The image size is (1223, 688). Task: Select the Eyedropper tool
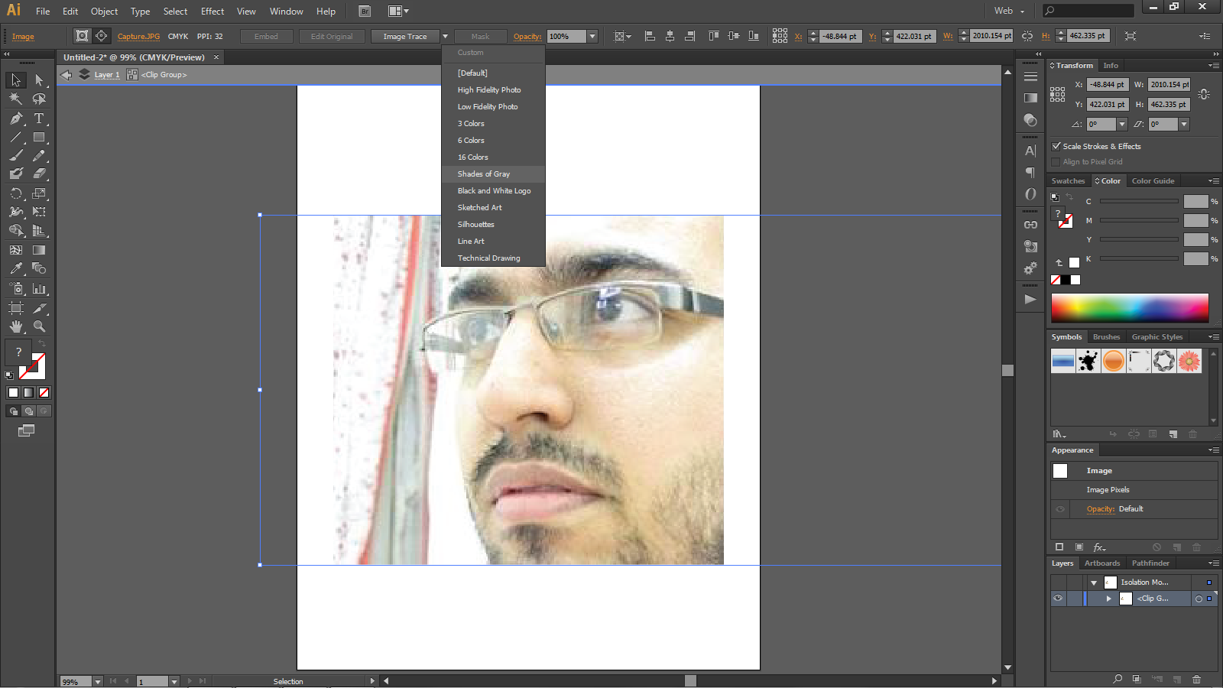pos(16,268)
